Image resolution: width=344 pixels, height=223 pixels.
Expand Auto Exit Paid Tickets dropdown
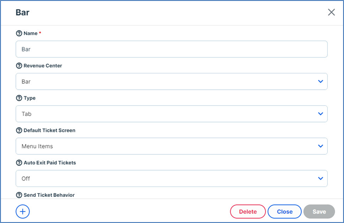[x=171, y=178]
